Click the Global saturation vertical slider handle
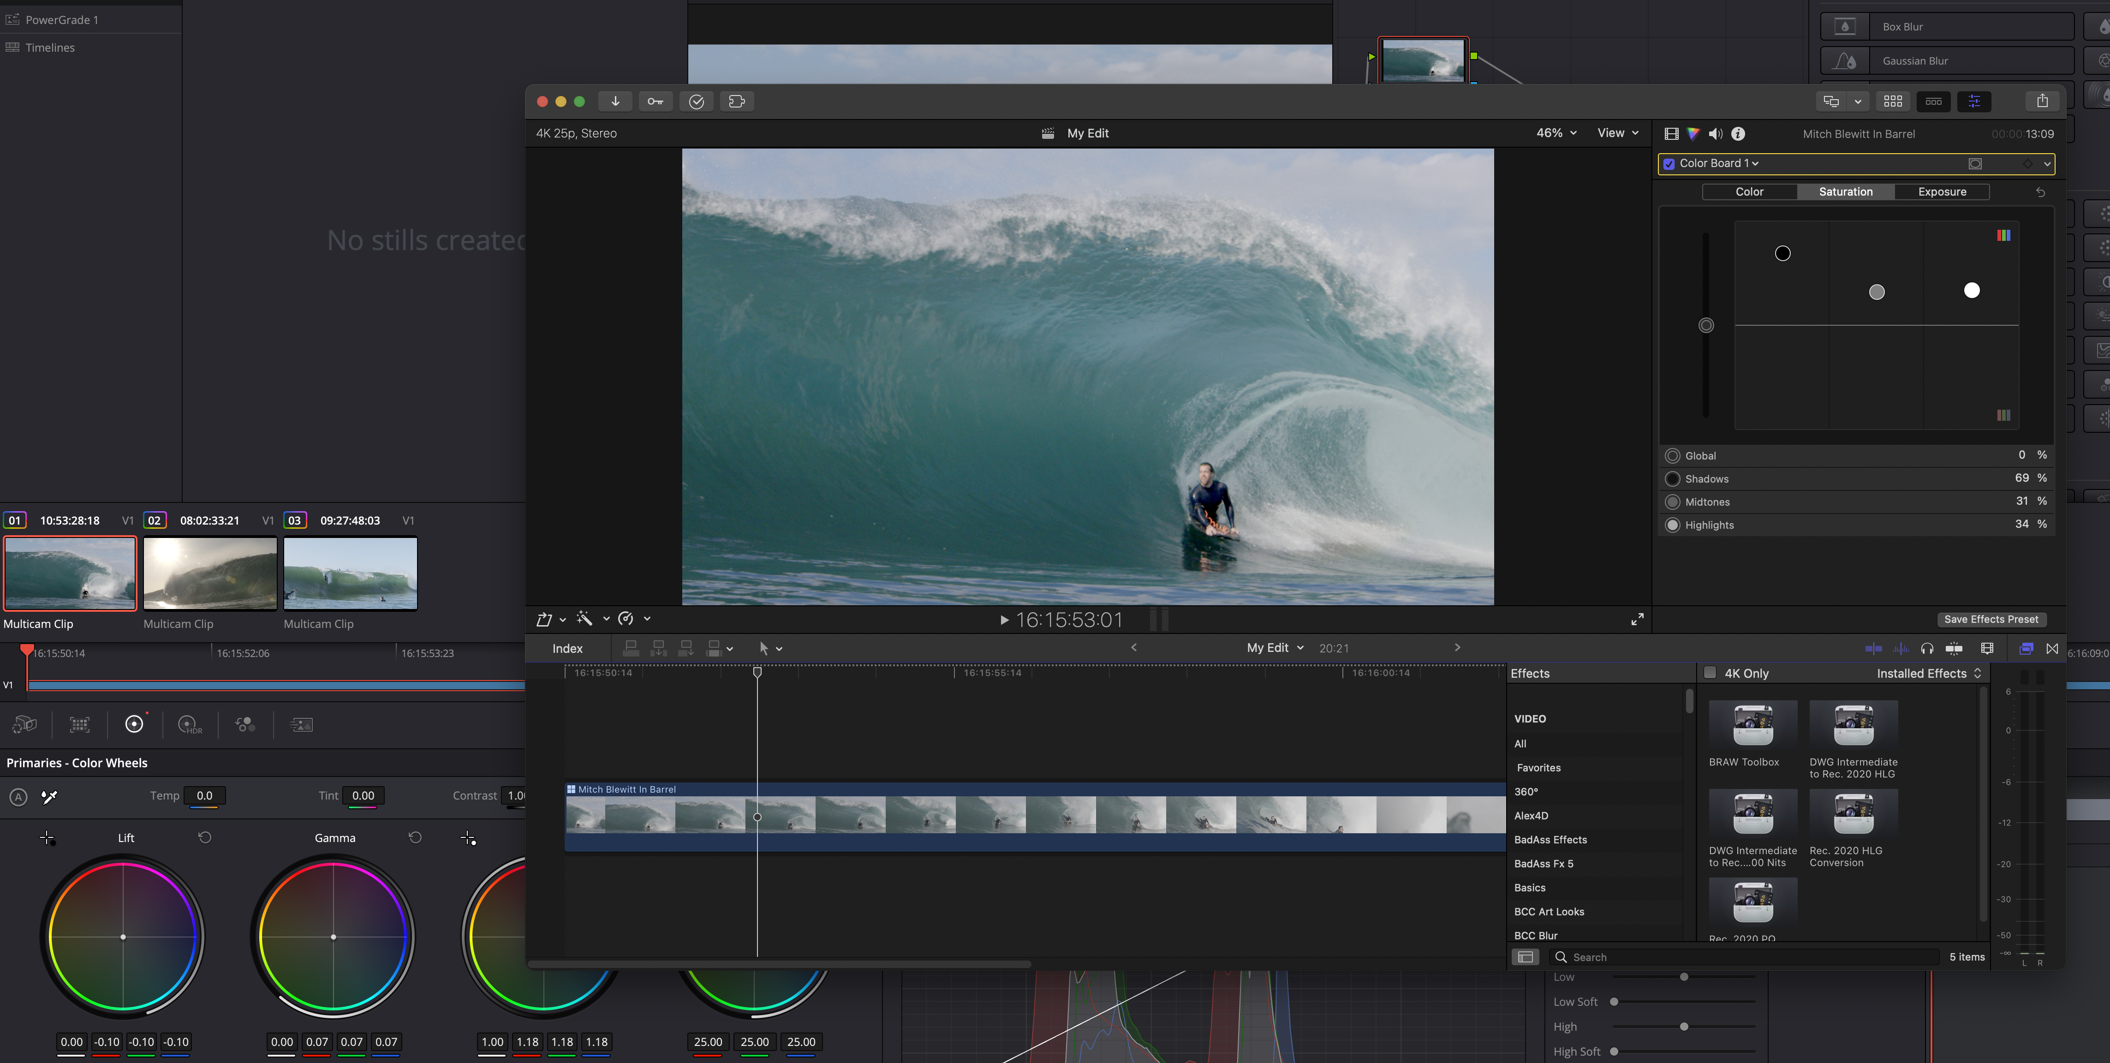The height and width of the screenshot is (1063, 2110). [1706, 325]
